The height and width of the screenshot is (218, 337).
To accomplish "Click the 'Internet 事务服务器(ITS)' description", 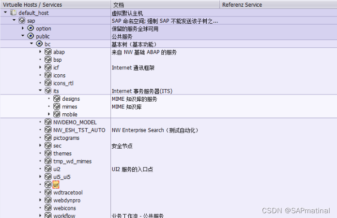I will tap(142, 91).
